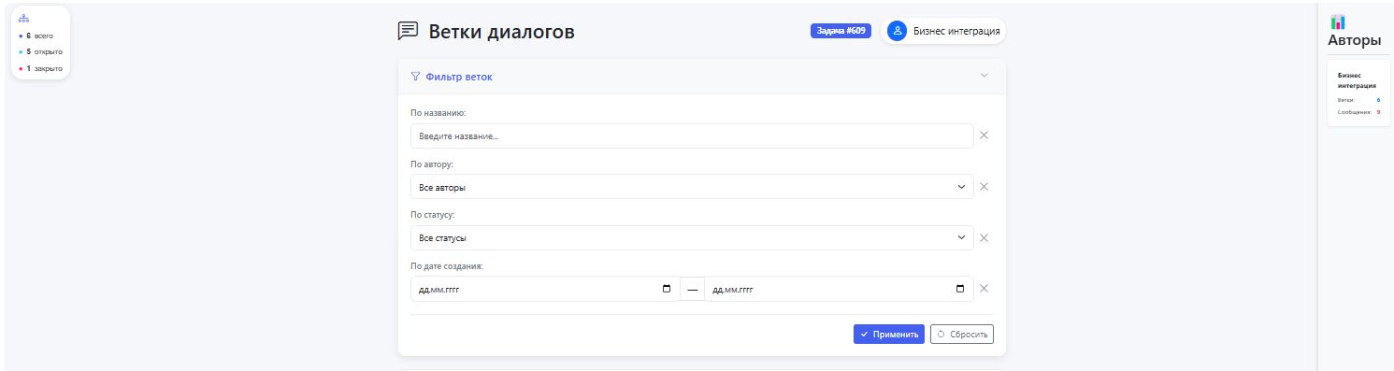Select the Бизнес интеграция author card
This screenshot has height=371, width=1394.
[x=1358, y=93]
